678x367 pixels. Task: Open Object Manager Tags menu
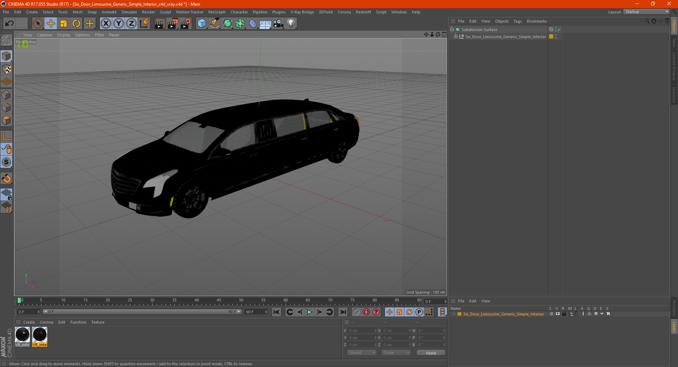[517, 21]
